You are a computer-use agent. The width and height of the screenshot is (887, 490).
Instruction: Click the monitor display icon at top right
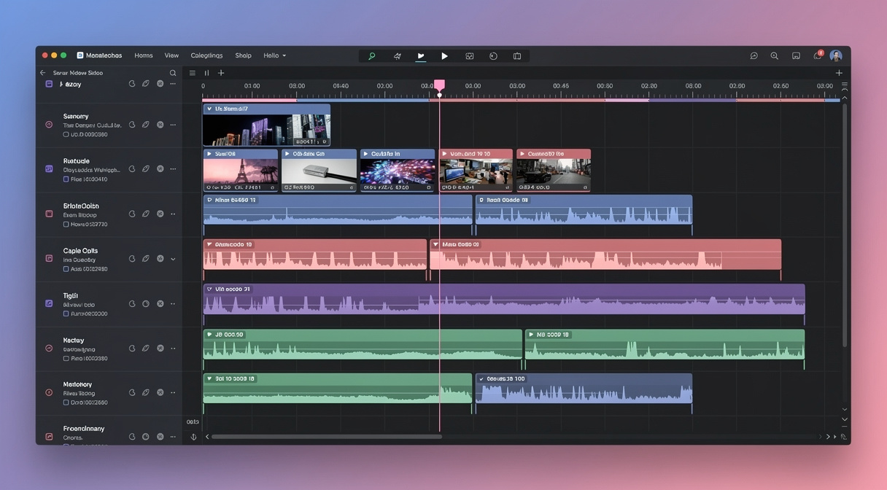tap(796, 55)
